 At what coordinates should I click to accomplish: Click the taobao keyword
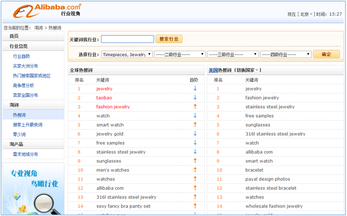coord(104,98)
